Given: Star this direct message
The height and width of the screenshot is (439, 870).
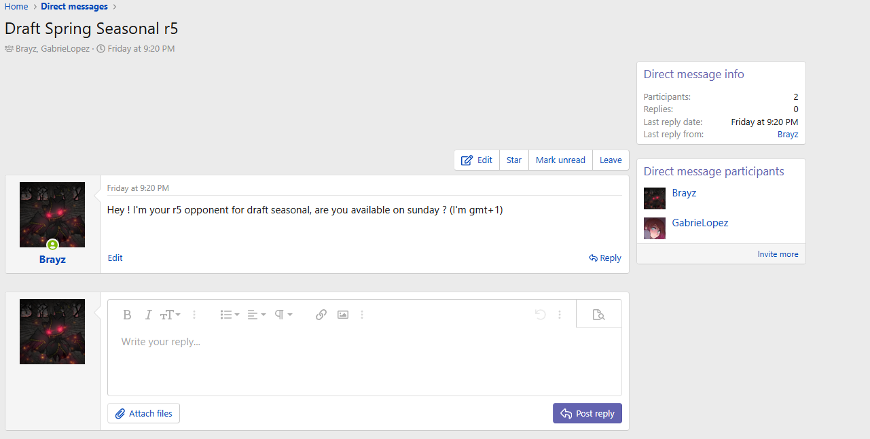Looking at the screenshot, I should 514,160.
